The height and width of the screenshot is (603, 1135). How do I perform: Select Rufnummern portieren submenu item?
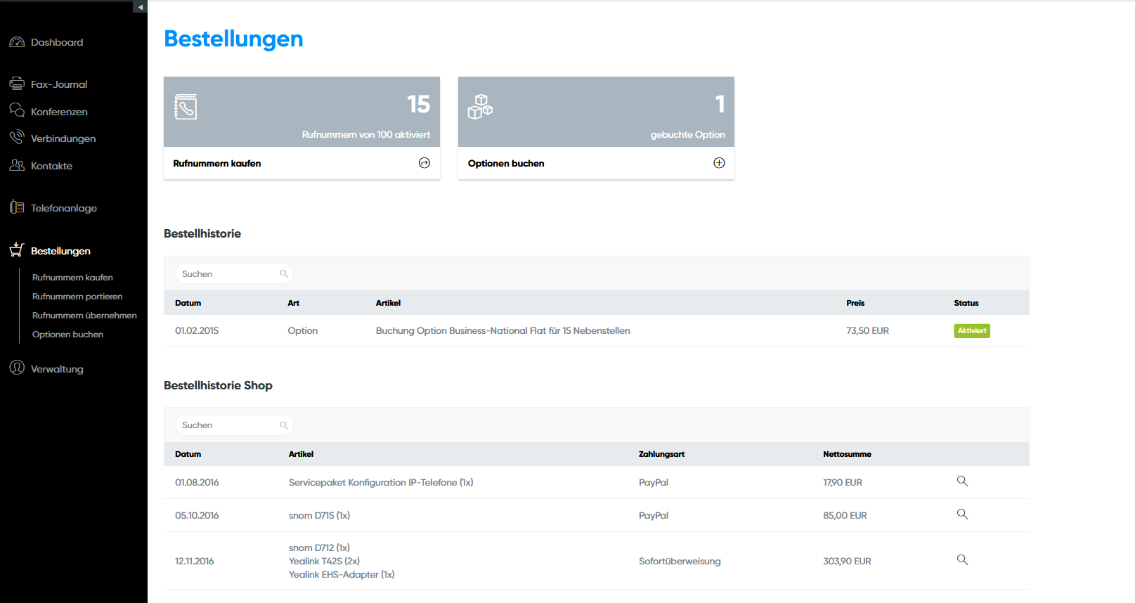pos(77,297)
